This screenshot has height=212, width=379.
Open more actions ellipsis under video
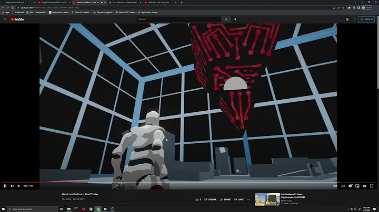coord(248,199)
